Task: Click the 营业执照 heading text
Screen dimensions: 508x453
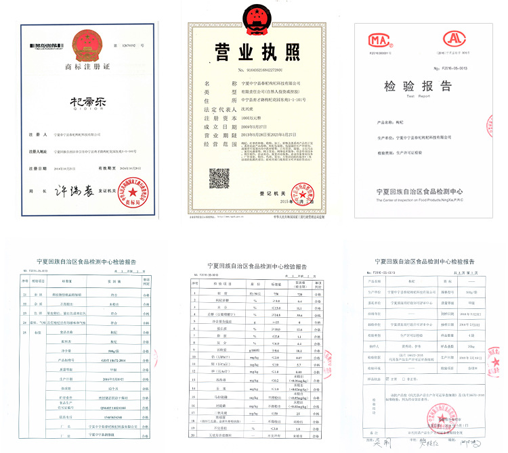Action: pos(257,52)
